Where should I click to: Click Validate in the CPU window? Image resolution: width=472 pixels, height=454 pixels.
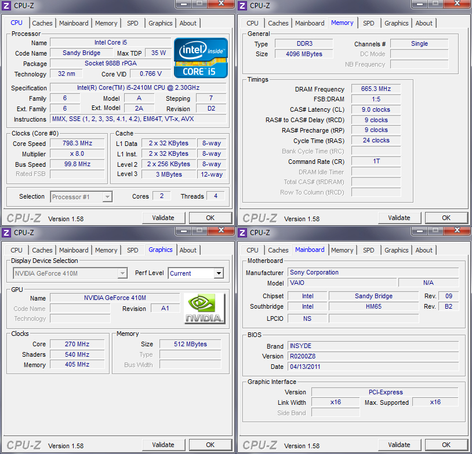pyautogui.click(x=164, y=218)
